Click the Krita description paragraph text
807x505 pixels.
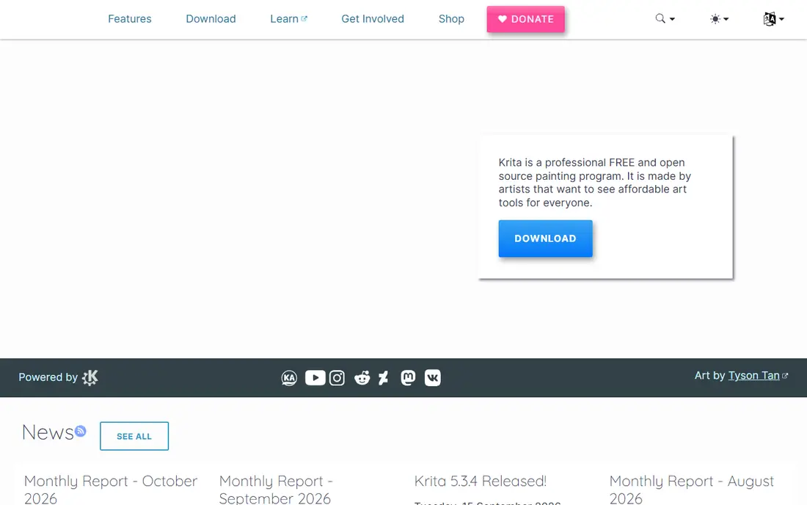pyautogui.click(x=594, y=182)
